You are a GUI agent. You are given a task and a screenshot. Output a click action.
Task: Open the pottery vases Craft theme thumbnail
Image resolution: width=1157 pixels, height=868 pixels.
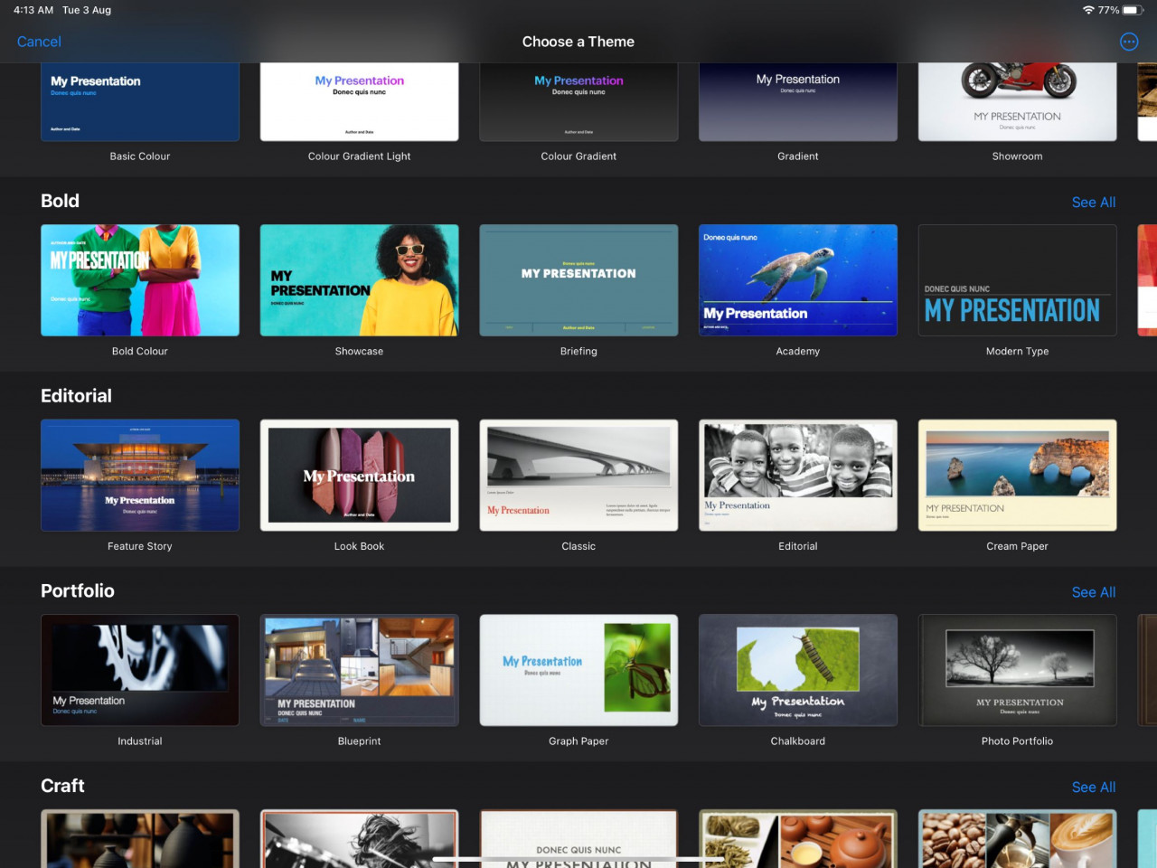pos(140,839)
